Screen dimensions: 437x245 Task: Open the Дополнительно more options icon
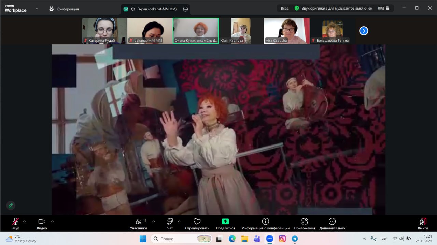tap(332, 221)
